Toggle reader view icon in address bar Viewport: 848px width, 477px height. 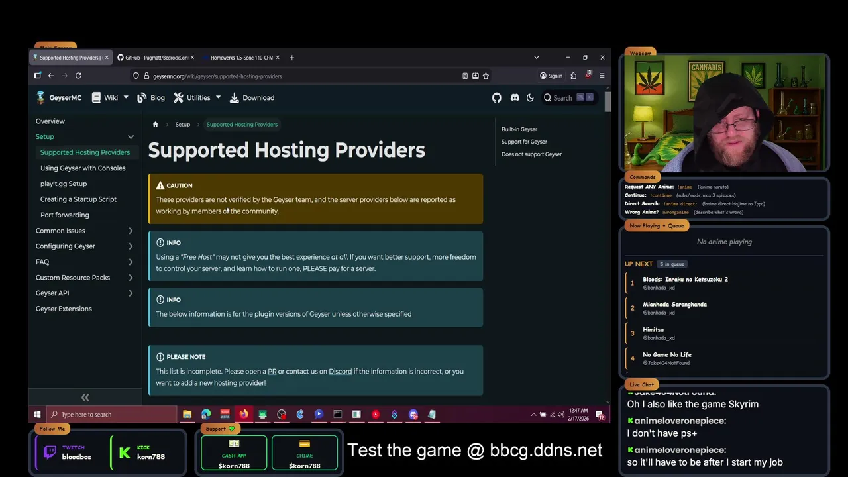465,76
